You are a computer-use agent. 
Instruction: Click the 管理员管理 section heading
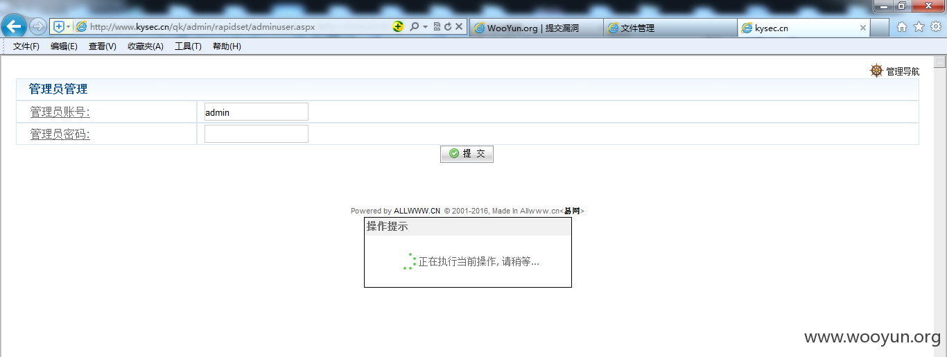click(x=58, y=89)
